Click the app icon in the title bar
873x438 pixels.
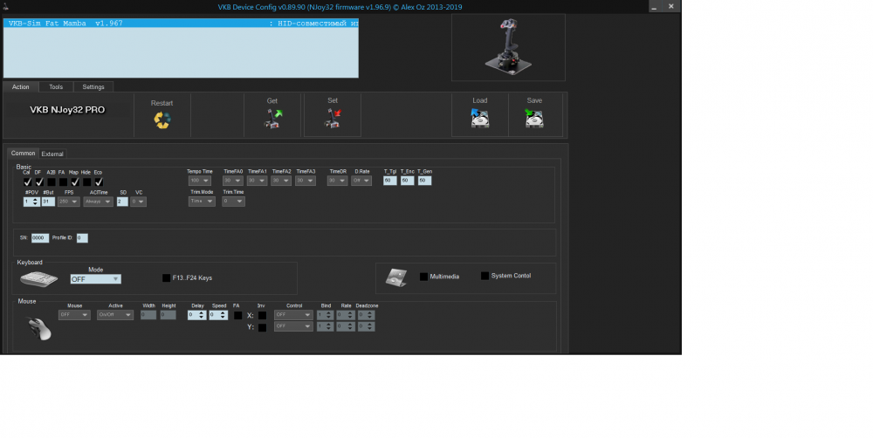coord(5,7)
